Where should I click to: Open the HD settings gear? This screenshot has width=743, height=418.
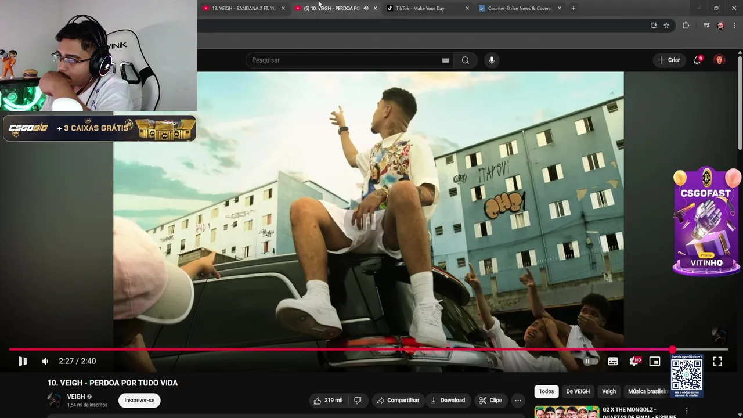coord(635,361)
